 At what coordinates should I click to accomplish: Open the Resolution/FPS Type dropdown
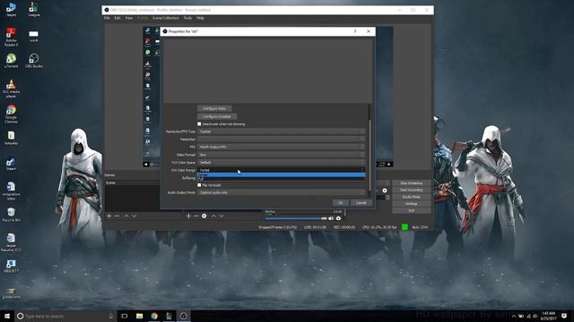click(281, 131)
